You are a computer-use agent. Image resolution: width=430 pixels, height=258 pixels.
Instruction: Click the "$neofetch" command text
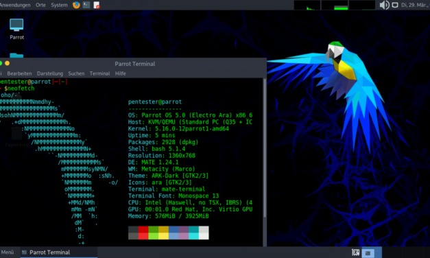click(19, 89)
